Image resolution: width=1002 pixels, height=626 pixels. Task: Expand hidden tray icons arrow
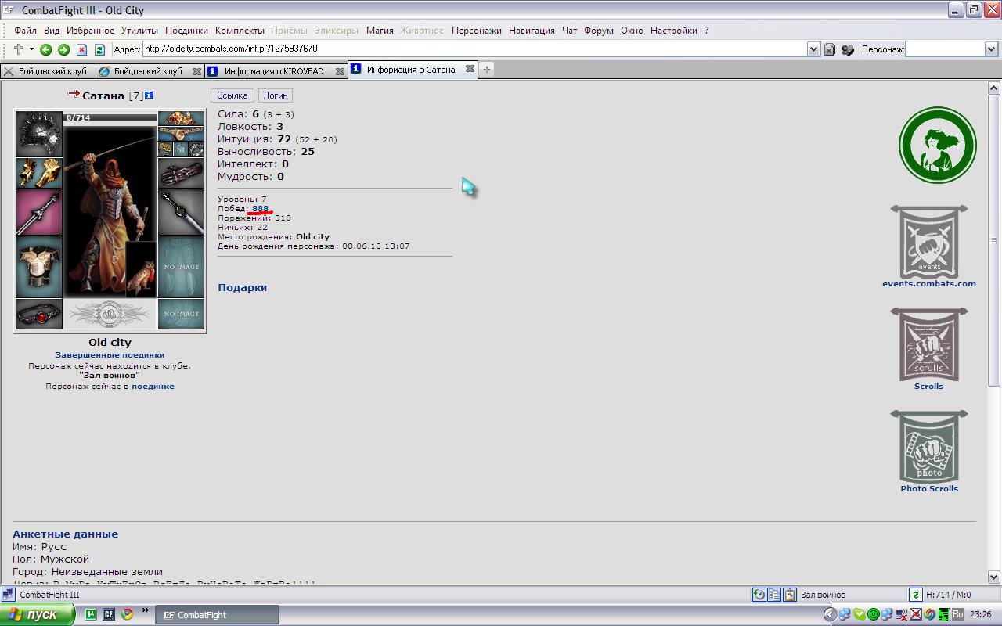click(x=831, y=614)
